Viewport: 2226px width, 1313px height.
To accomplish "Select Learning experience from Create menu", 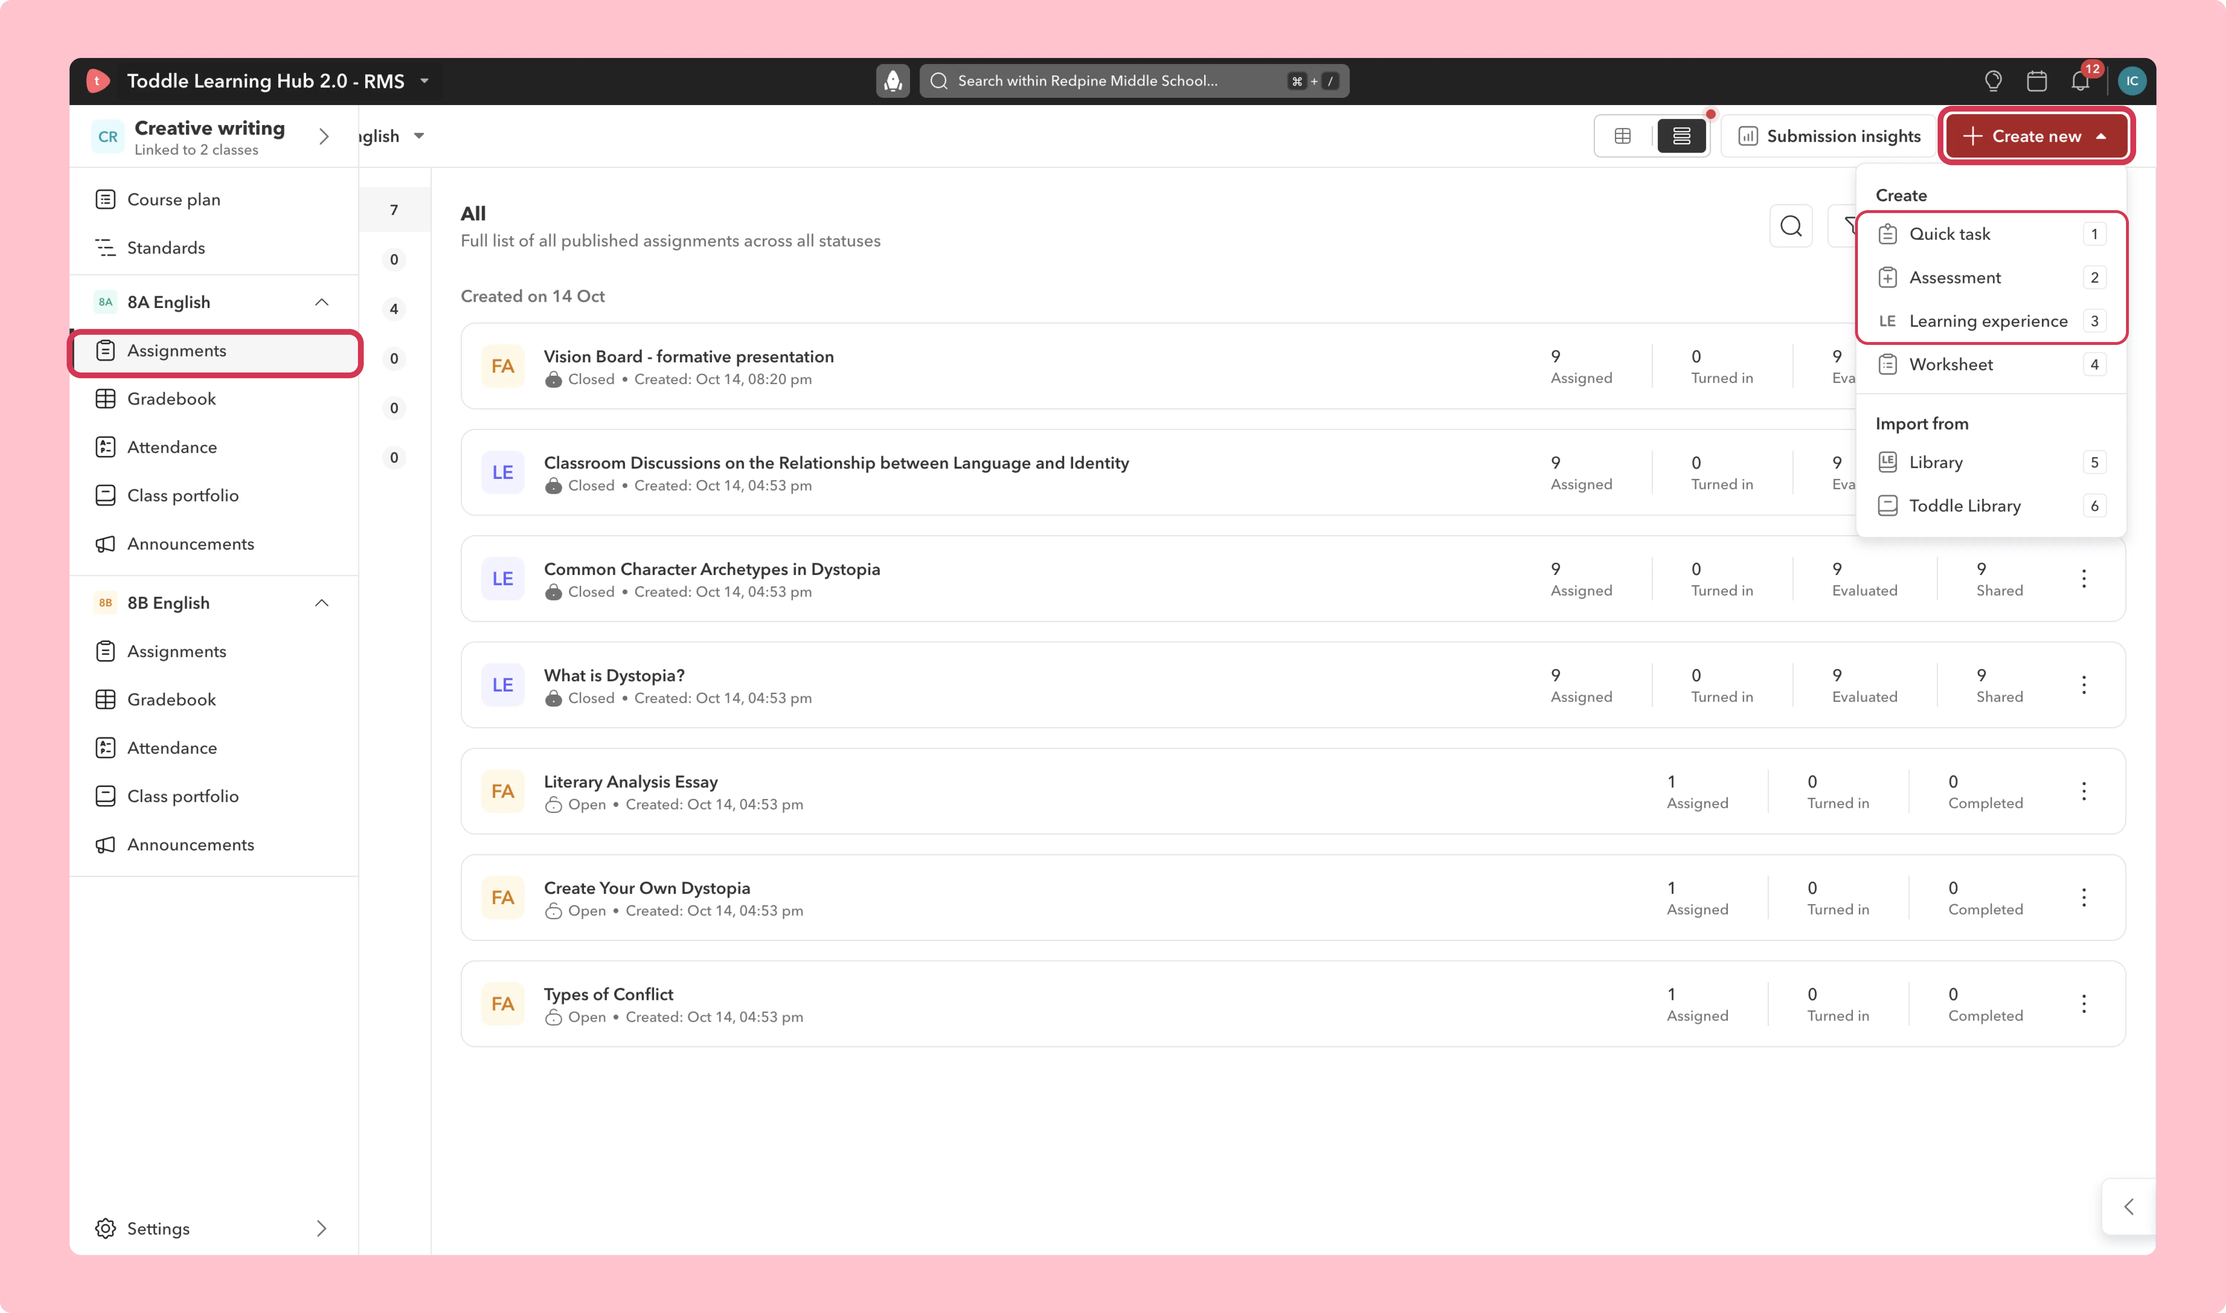I will point(1991,321).
